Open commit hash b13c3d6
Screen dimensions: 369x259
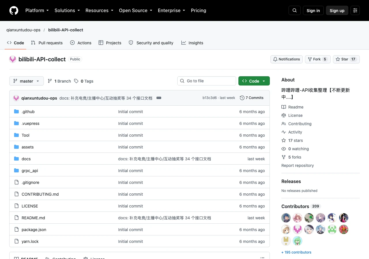(210, 98)
